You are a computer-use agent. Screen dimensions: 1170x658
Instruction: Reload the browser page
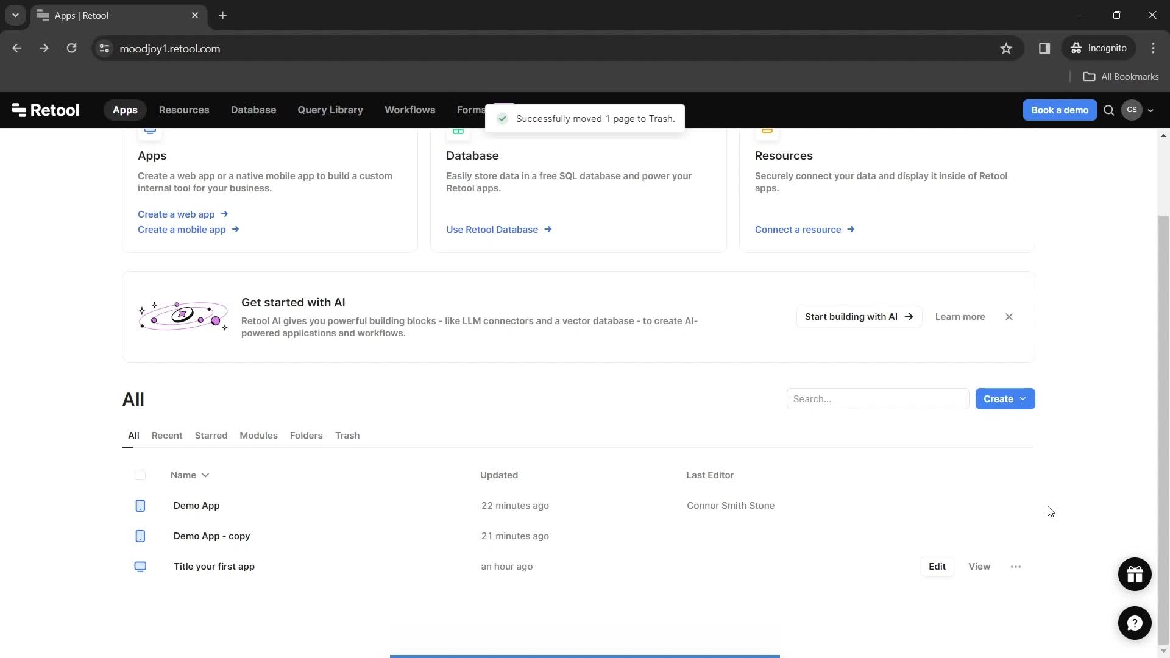(71, 48)
